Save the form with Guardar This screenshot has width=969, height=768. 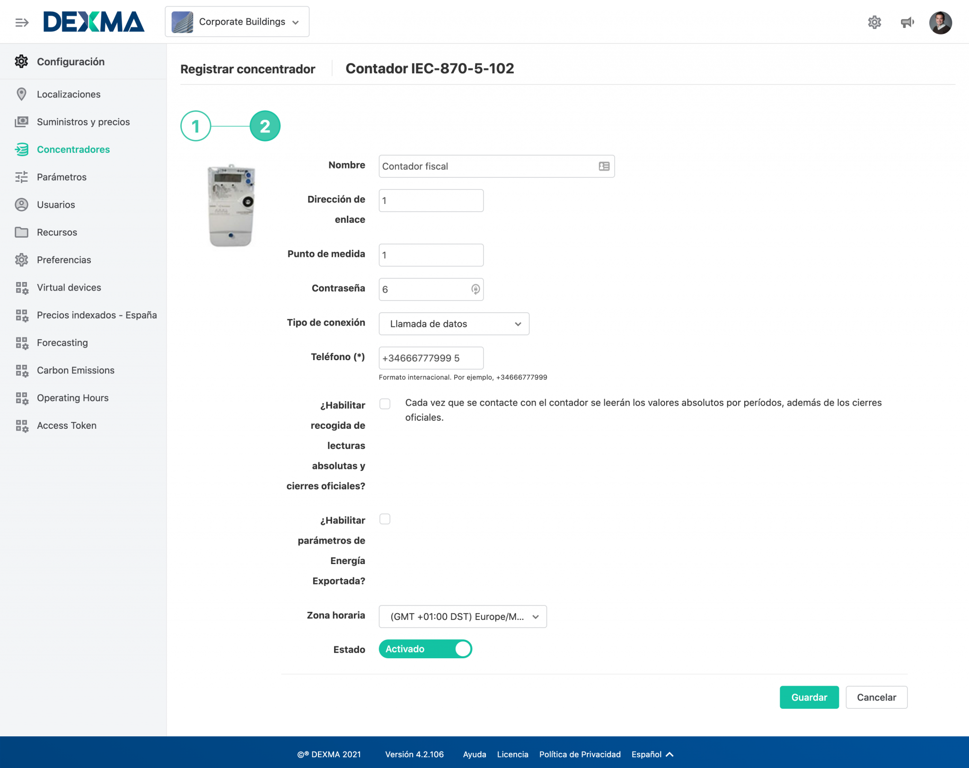[809, 697]
